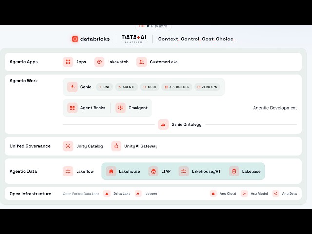Click the Context. Control. Cost. Choice. tagline
The height and width of the screenshot is (234, 312).
point(196,39)
